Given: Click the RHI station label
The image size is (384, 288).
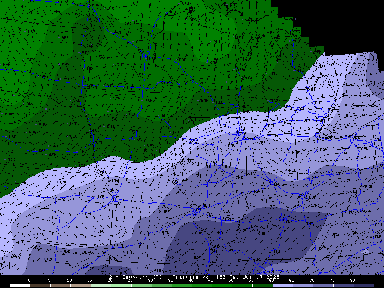Looking at the screenshot, I should [x=217, y=42].
